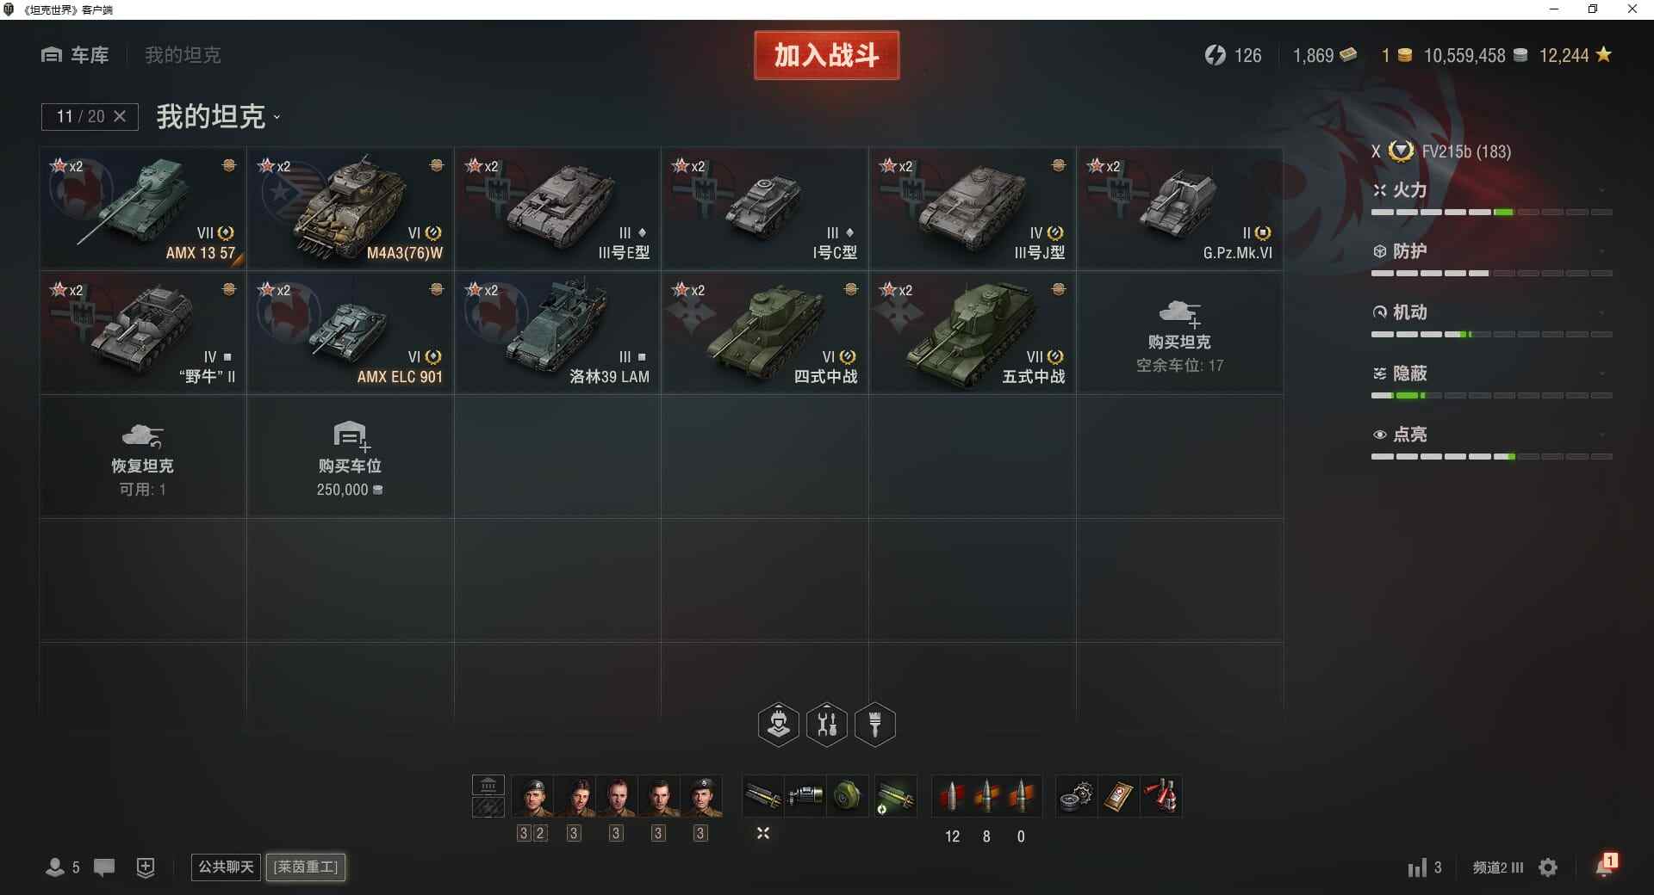Click the 购买车位 buy slot tile
This screenshot has width=1654, height=895.
[x=350, y=457]
